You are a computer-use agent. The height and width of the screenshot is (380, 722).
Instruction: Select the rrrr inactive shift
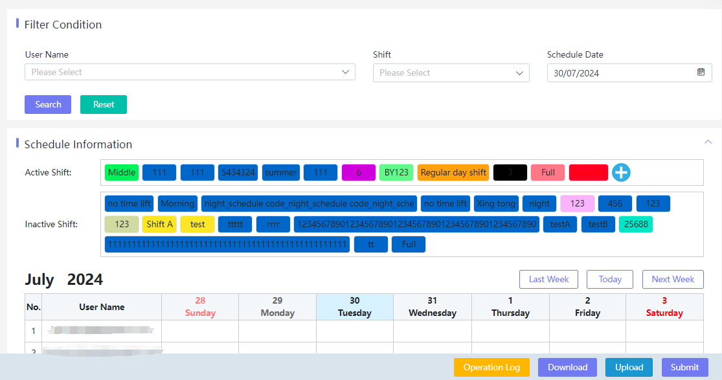pyautogui.click(x=273, y=225)
